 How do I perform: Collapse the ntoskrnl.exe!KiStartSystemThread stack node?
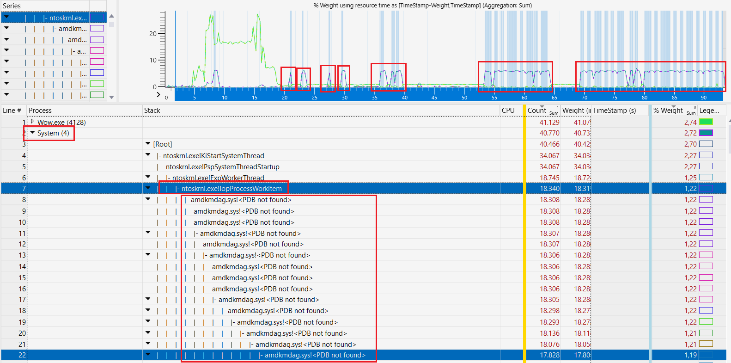148,155
